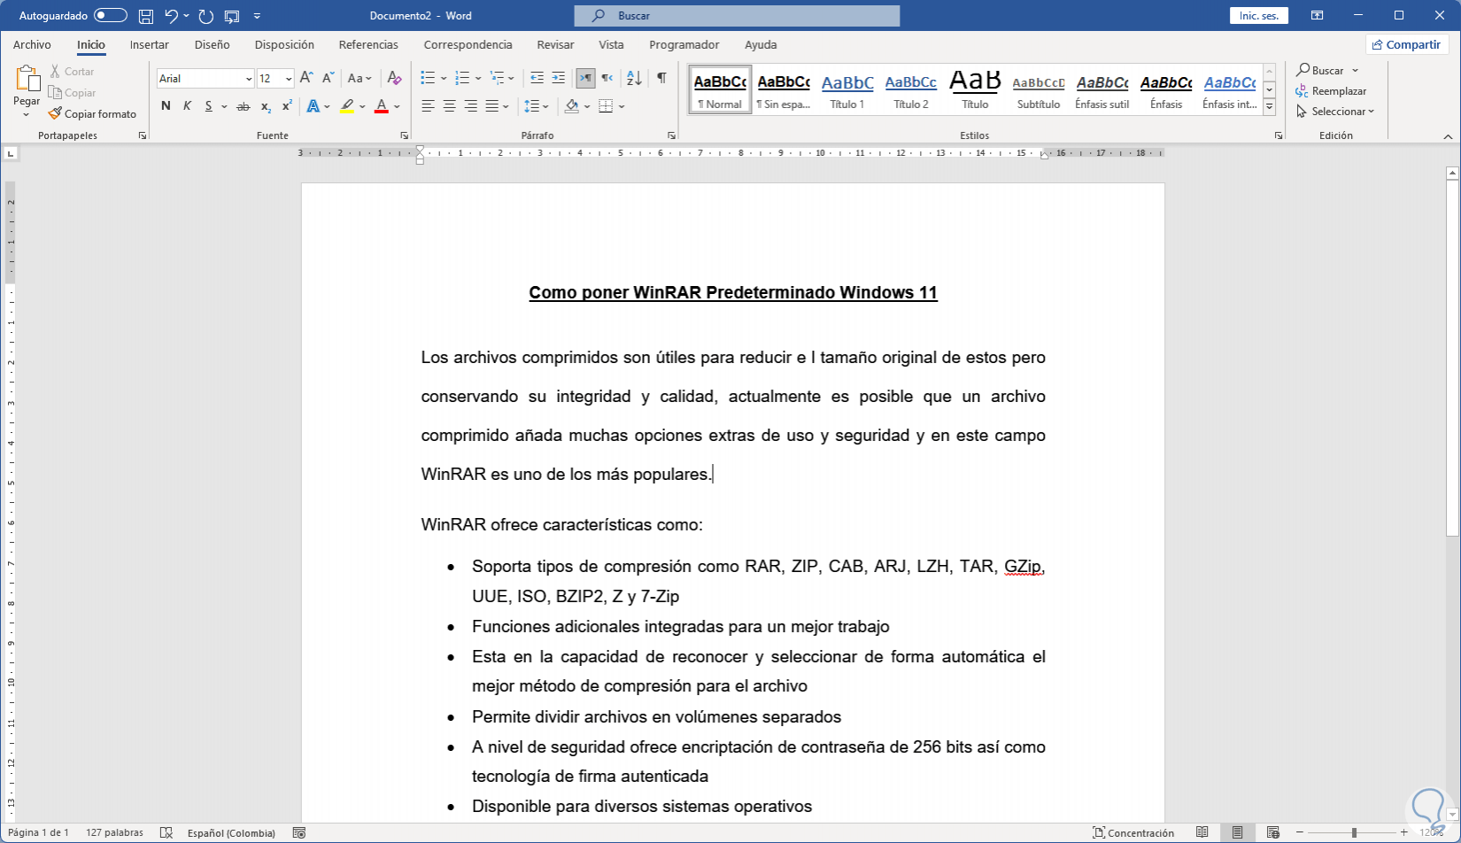The width and height of the screenshot is (1461, 843).
Task: Decrease font size with the smaller A icon
Action: point(328,78)
